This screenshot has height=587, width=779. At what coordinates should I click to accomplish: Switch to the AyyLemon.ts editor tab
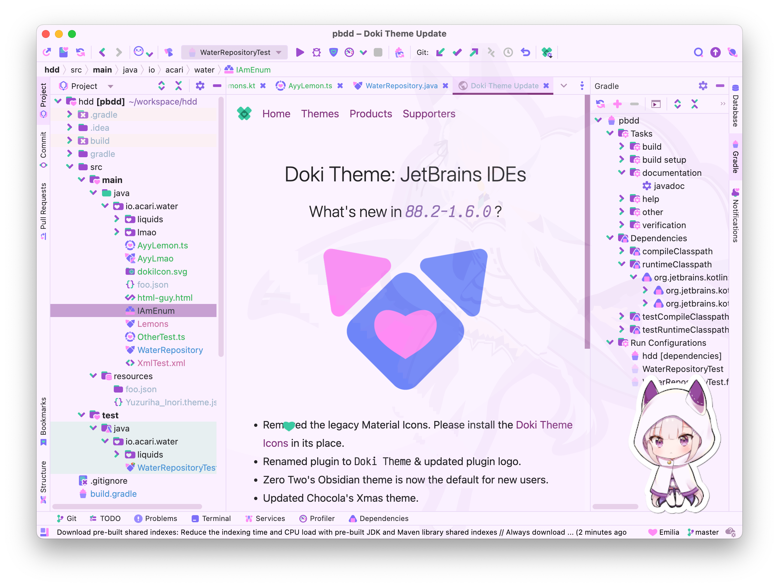[310, 86]
